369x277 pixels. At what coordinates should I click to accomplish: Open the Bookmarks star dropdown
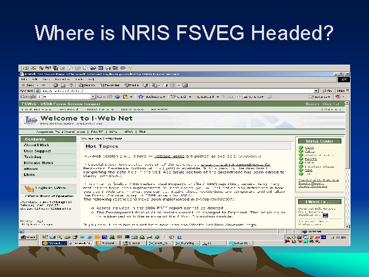tap(152, 97)
